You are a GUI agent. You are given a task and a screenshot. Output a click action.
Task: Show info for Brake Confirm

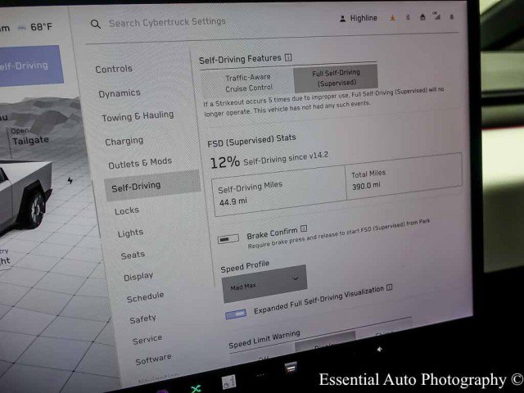[304, 228]
